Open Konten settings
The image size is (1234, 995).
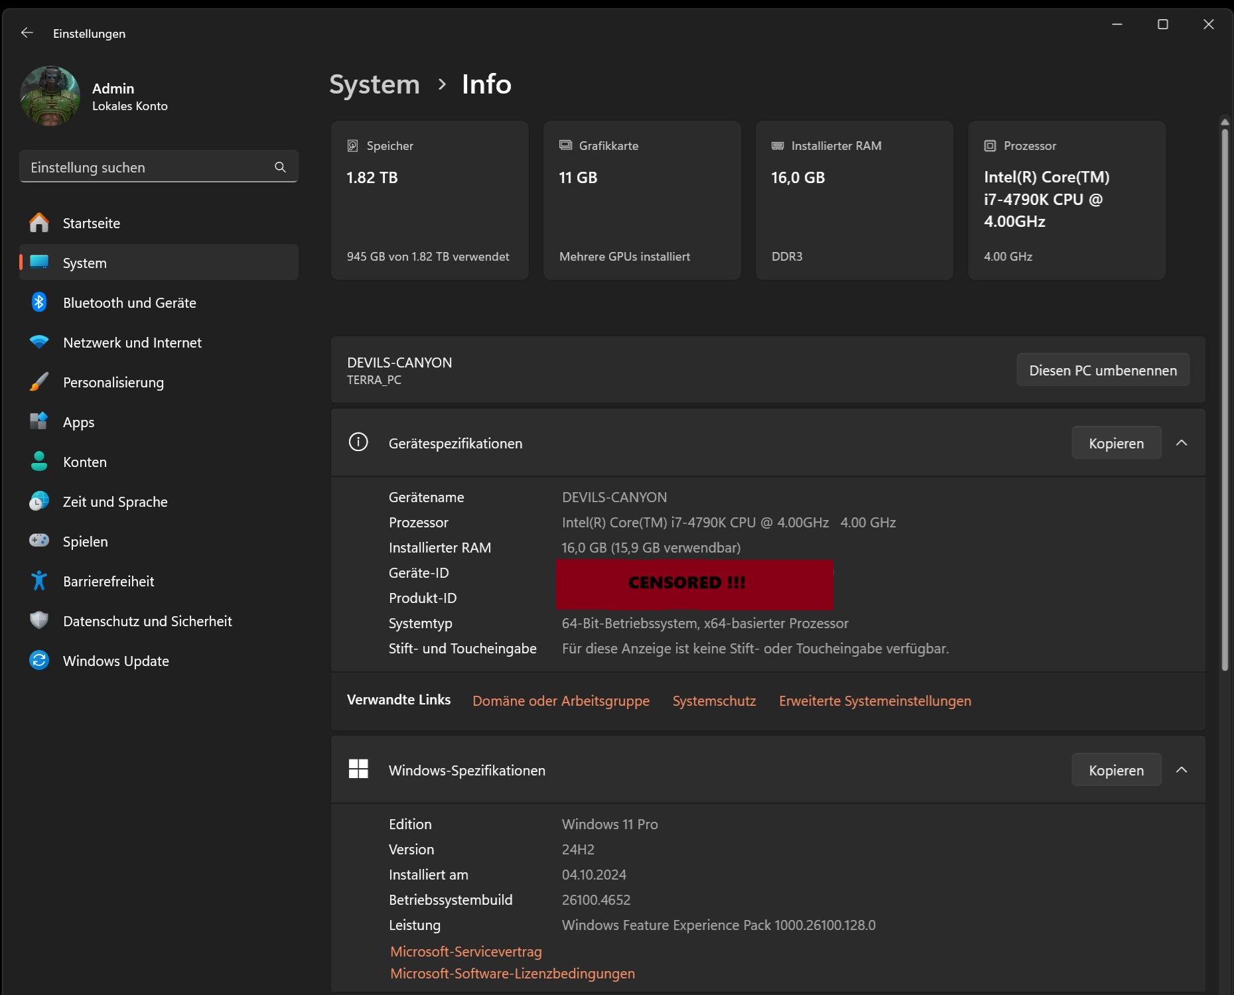coord(159,462)
